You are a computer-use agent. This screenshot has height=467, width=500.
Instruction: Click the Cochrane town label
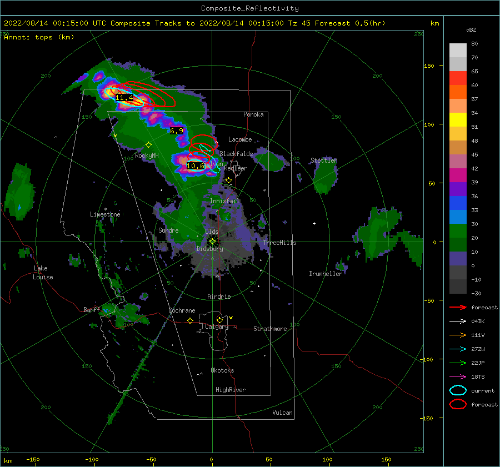(x=182, y=310)
